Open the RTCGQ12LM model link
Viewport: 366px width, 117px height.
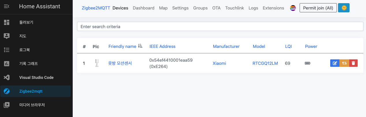[265, 63]
